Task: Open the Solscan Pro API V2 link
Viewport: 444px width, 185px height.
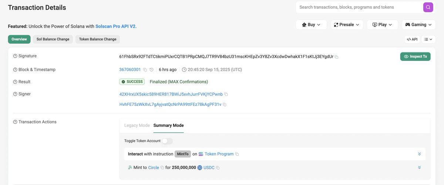Action: [116, 26]
